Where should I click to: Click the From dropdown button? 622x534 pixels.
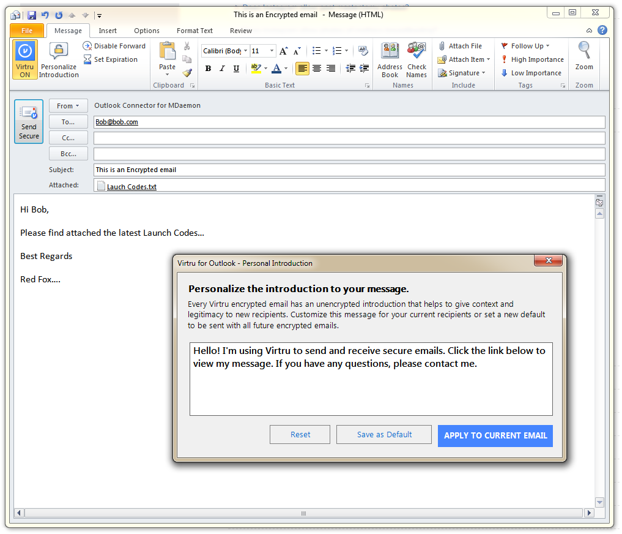pyautogui.click(x=68, y=106)
